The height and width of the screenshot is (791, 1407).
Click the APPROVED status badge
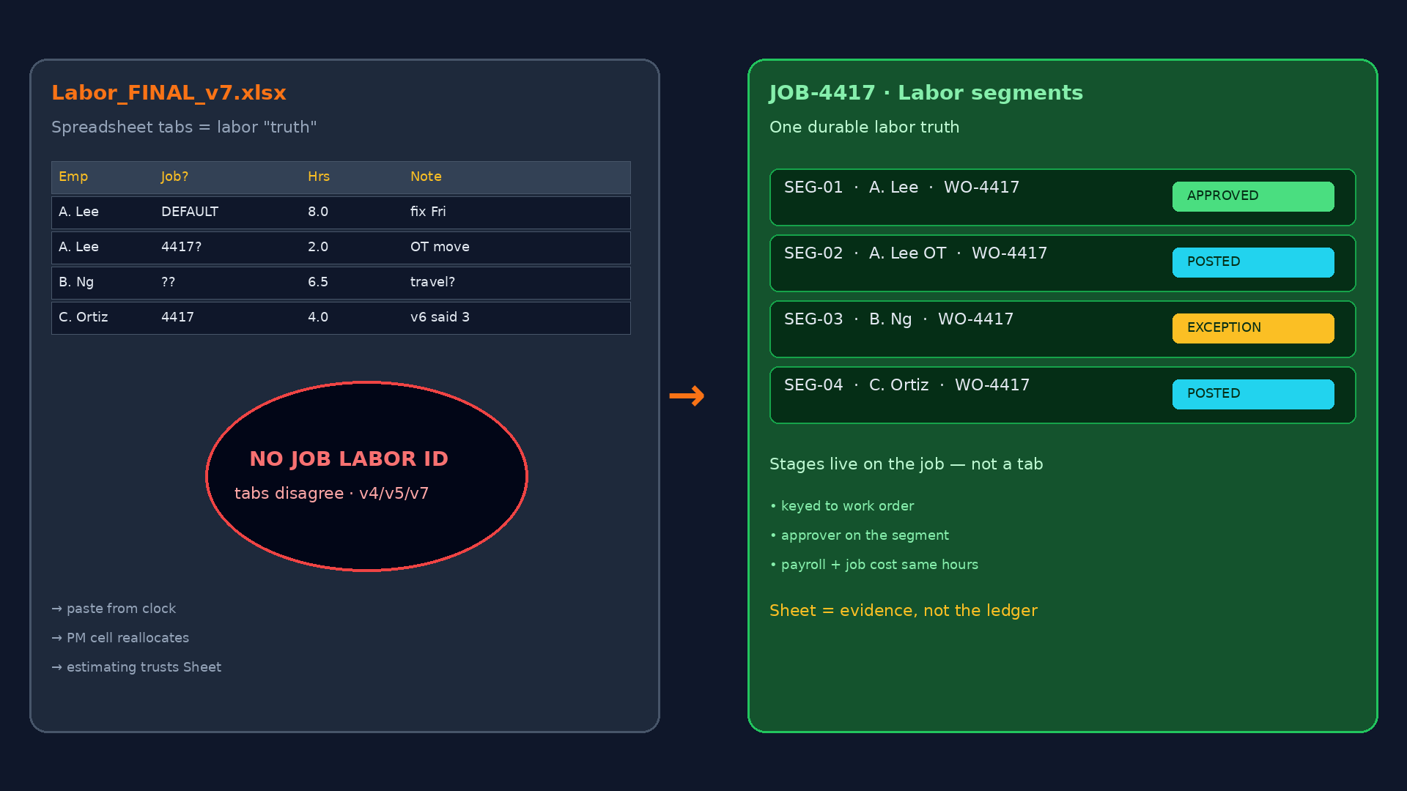[1253, 196]
